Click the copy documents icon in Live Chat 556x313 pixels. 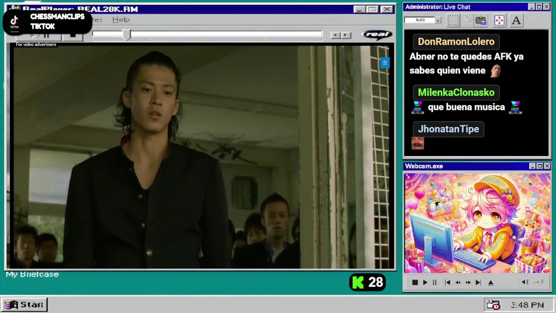467,20
